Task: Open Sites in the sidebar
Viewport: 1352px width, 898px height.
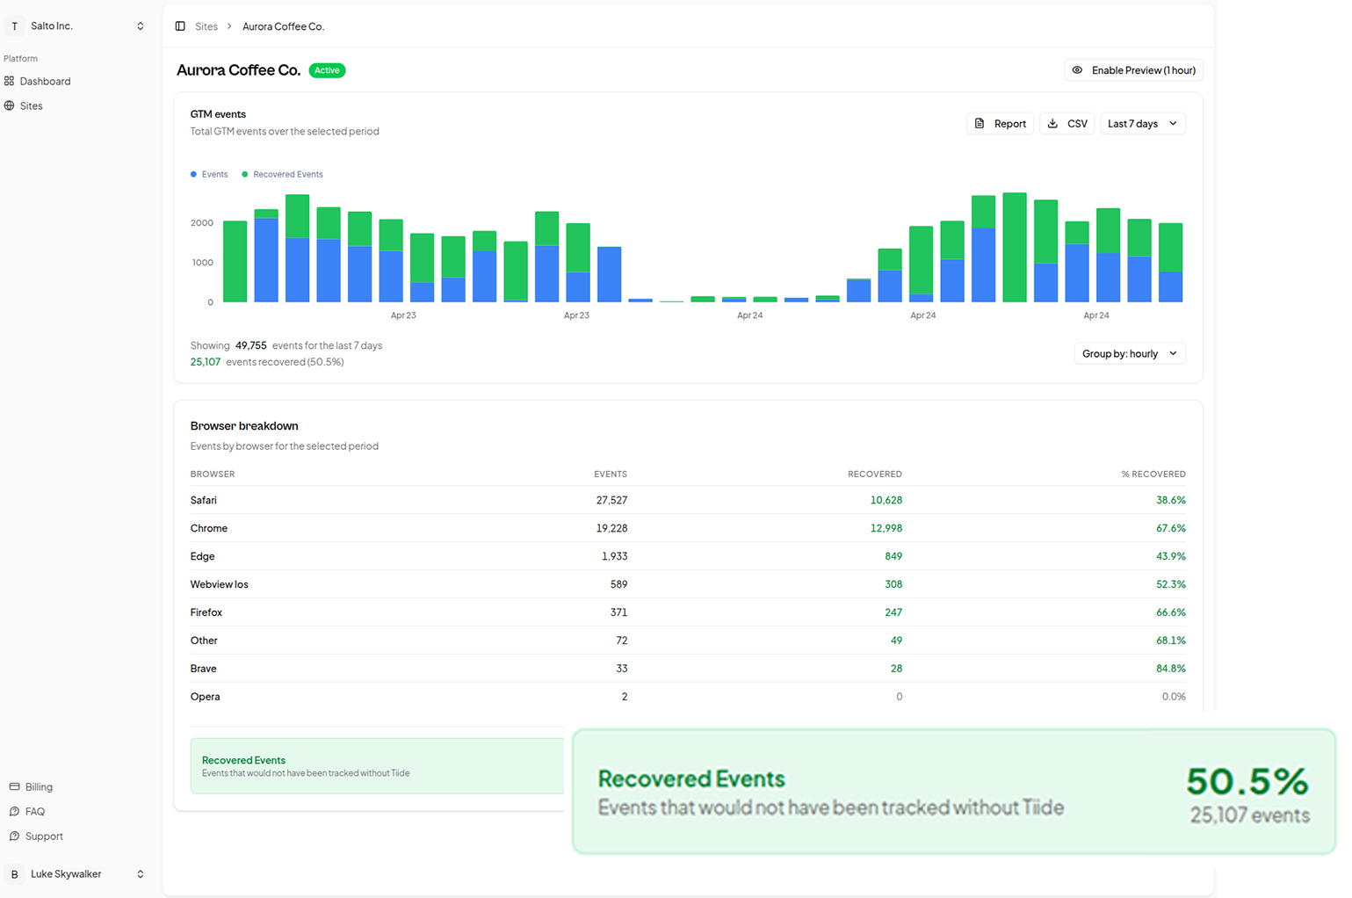Action: point(31,105)
